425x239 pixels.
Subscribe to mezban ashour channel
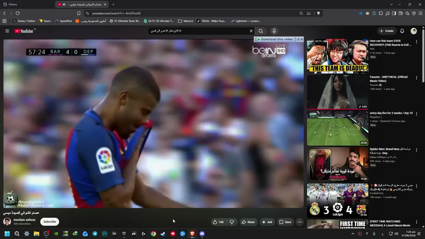point(50,222)
